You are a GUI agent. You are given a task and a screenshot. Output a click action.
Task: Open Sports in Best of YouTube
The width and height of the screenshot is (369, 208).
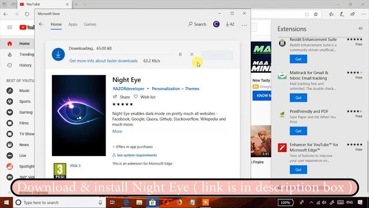18,102
